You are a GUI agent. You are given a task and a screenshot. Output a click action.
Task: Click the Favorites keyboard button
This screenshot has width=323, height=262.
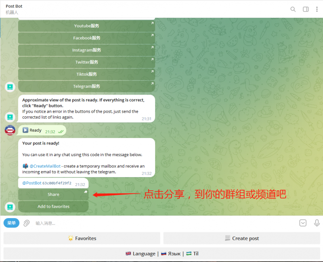pos(82,238)
